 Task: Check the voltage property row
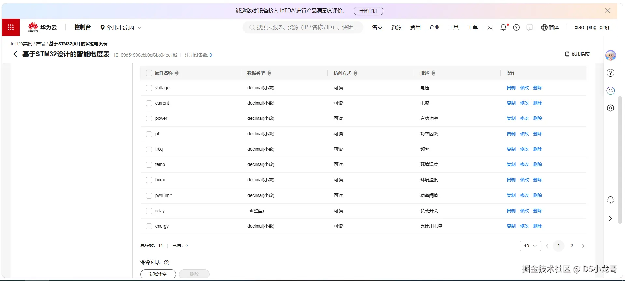coord(149,88)
